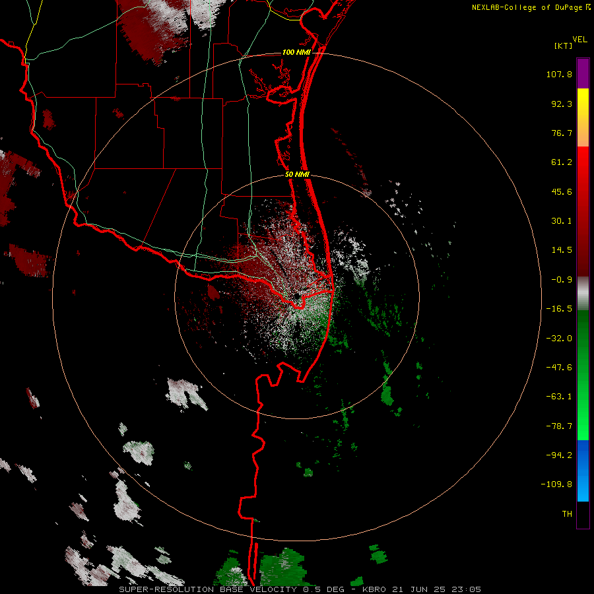
Task: Pick the blue segment of velocity scale
Action: [x=583, y=471]
